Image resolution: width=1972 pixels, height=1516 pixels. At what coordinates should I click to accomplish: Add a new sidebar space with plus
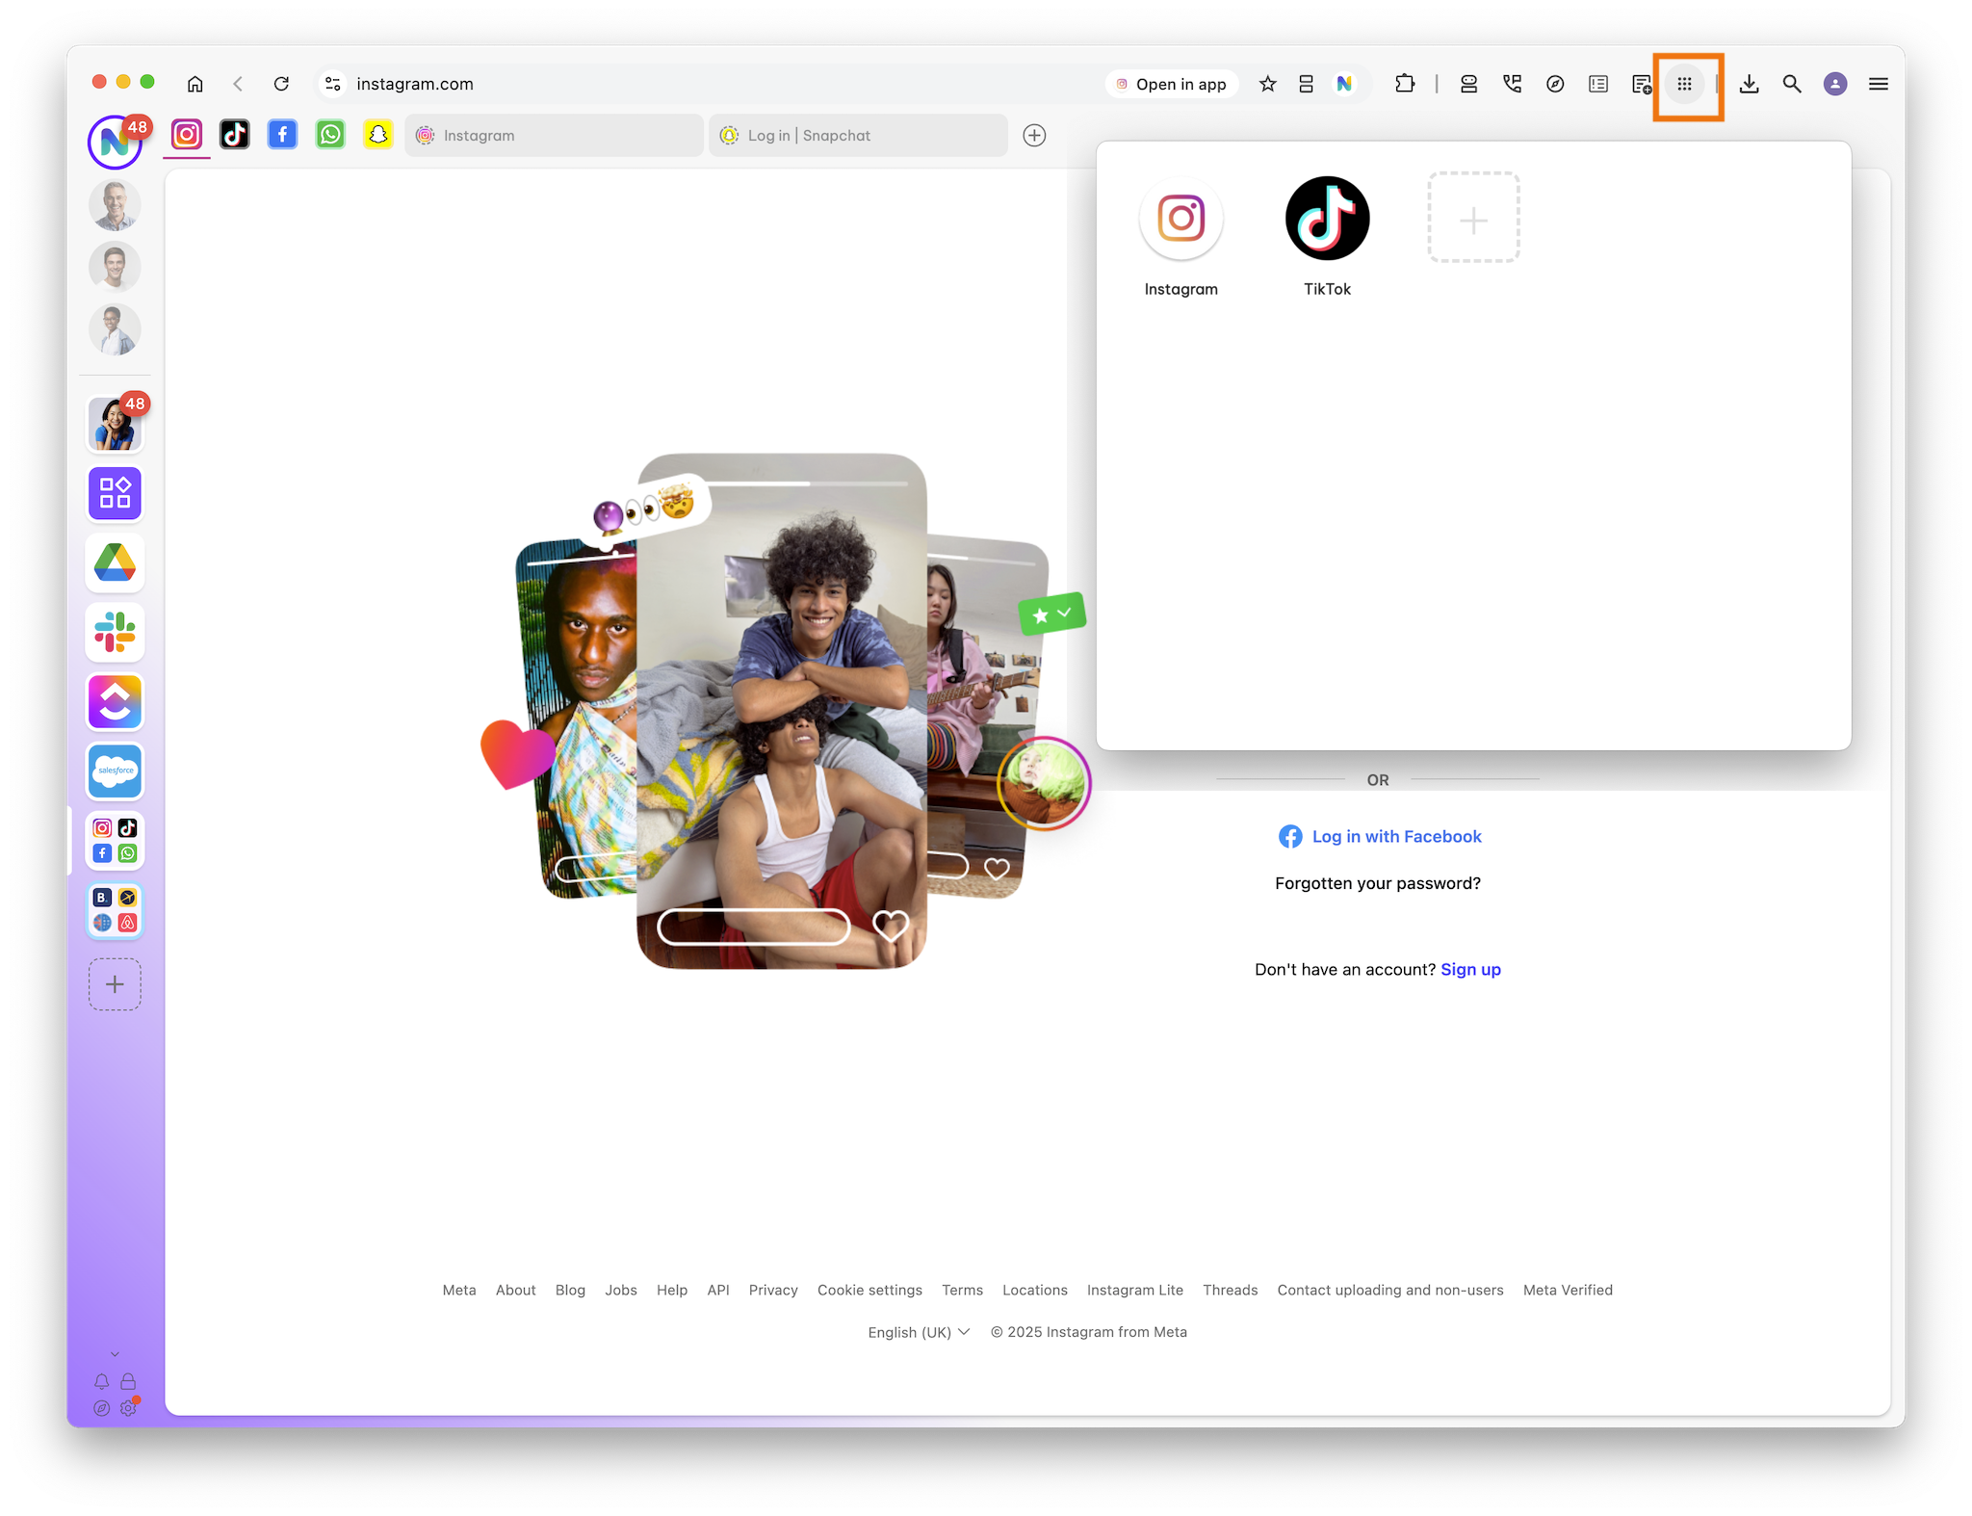pyautogui.click(x=116, y=983)
